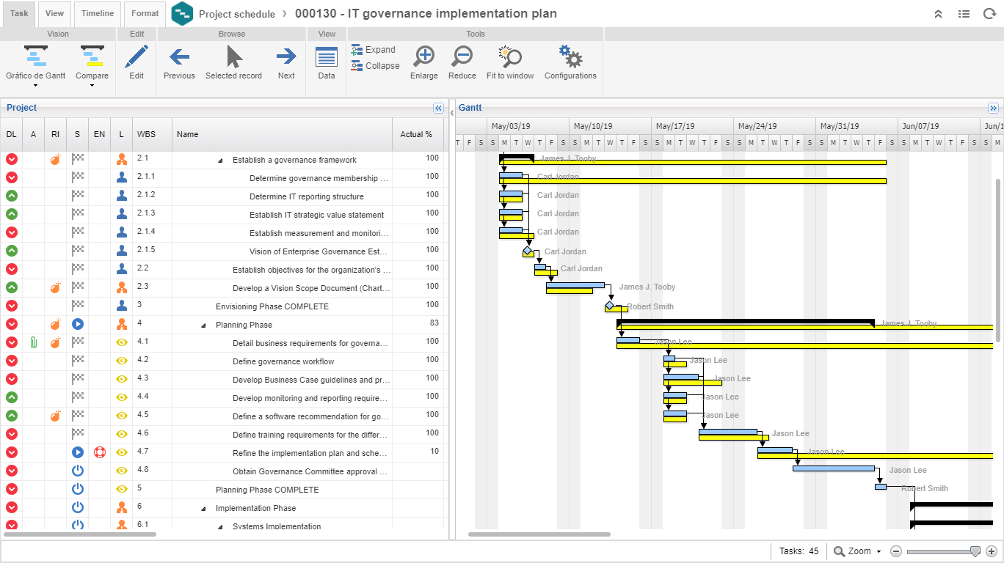Image resolution: width=1004 pixels, height=563 pixels.
Task: Collapse task 2.1 Establish a governance framework
Action: pos(220,161)
